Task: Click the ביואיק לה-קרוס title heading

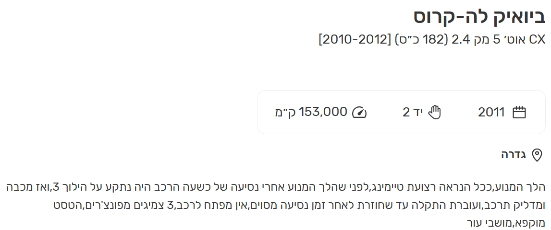Action: tap(479, 17)
